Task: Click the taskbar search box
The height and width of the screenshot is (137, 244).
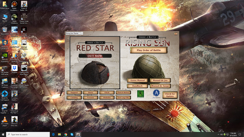Action: 28,134
